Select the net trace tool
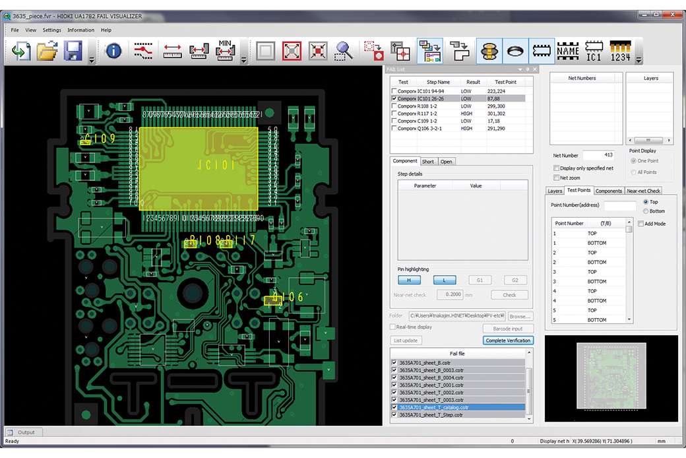Image resolution: width=686 pixels, height=458 pixels. tap(143, 51)
